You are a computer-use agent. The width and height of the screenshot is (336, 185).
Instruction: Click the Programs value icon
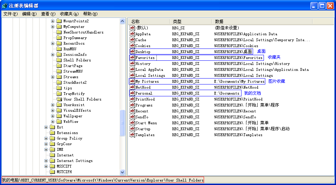pos(132,105)
